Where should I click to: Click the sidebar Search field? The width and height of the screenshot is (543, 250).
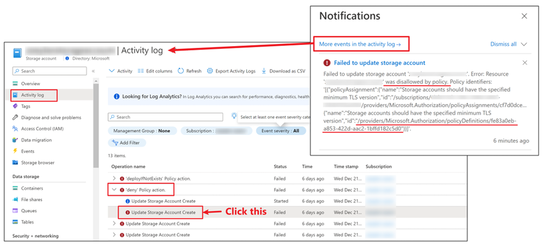[49, 71]
